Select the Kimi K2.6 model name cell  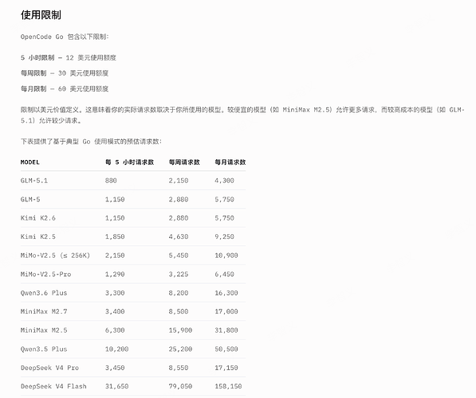(x=38, y=218)
